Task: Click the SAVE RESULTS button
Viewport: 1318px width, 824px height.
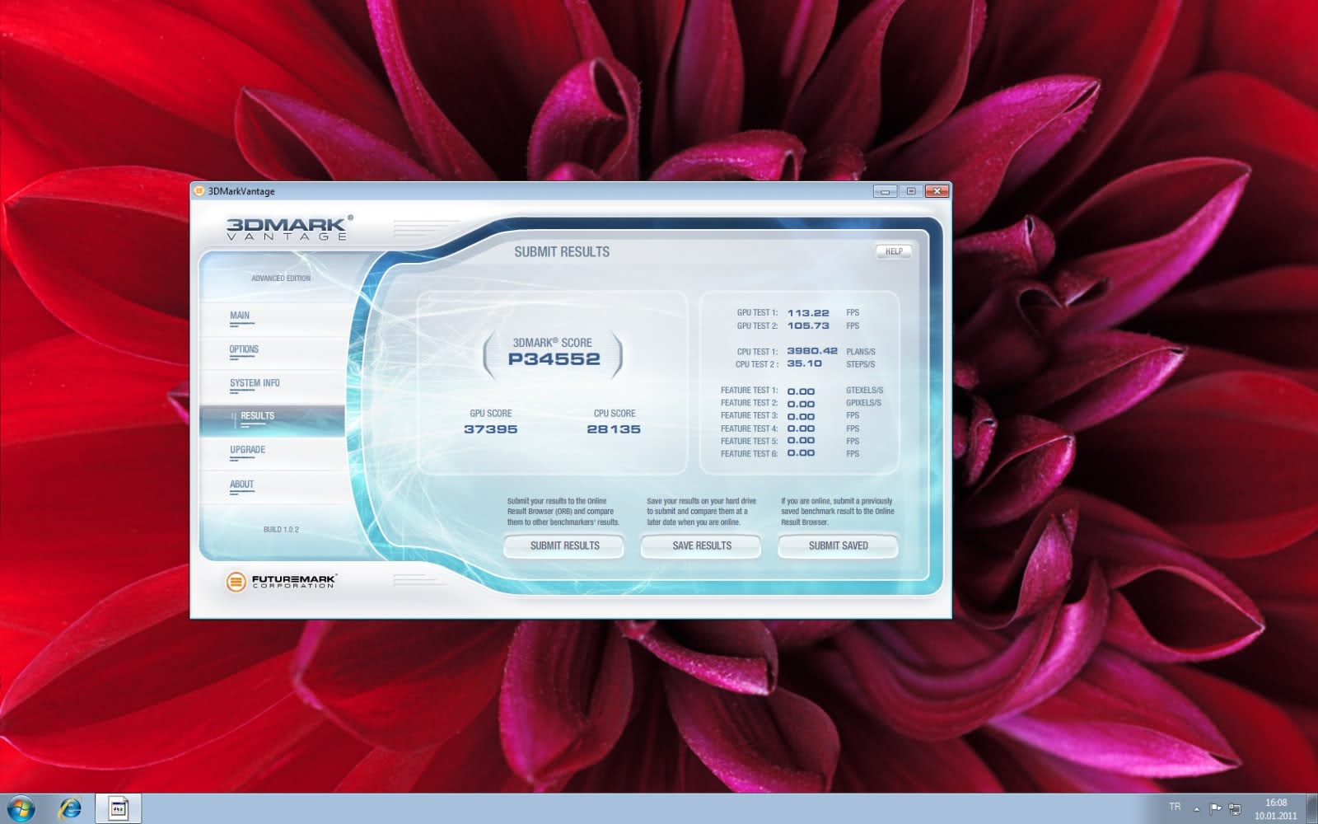Action: [701, 545]
